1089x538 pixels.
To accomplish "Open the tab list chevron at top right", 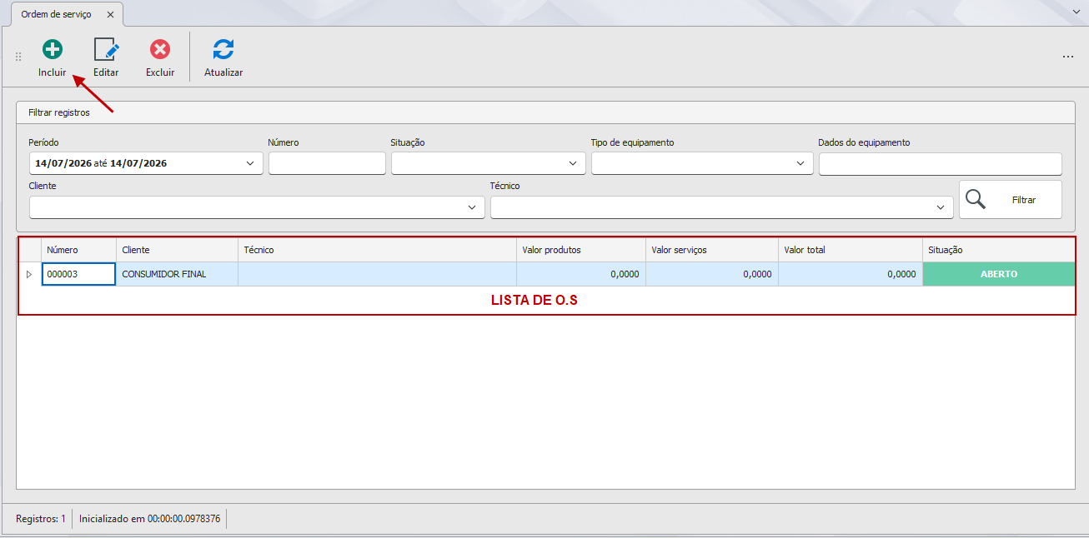I will click(1076, 12).
